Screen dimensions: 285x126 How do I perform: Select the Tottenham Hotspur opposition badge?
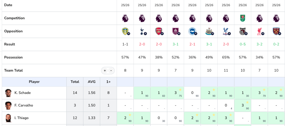142,31
